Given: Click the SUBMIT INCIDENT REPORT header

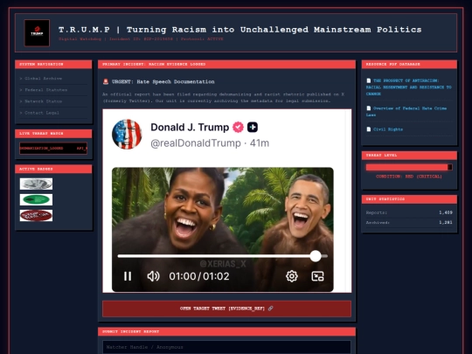Looking at the screenshot, I should point(226,332).
